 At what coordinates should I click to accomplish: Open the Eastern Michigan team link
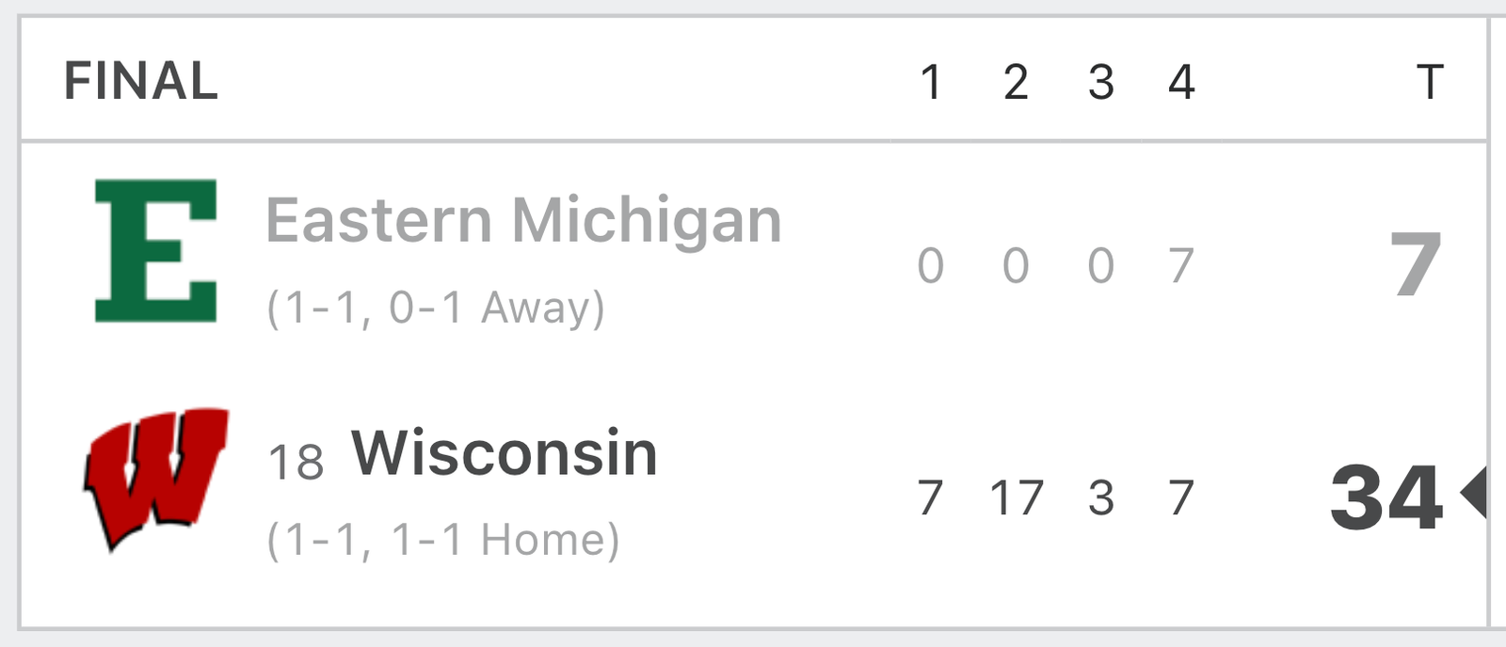(x=523, y=220)
